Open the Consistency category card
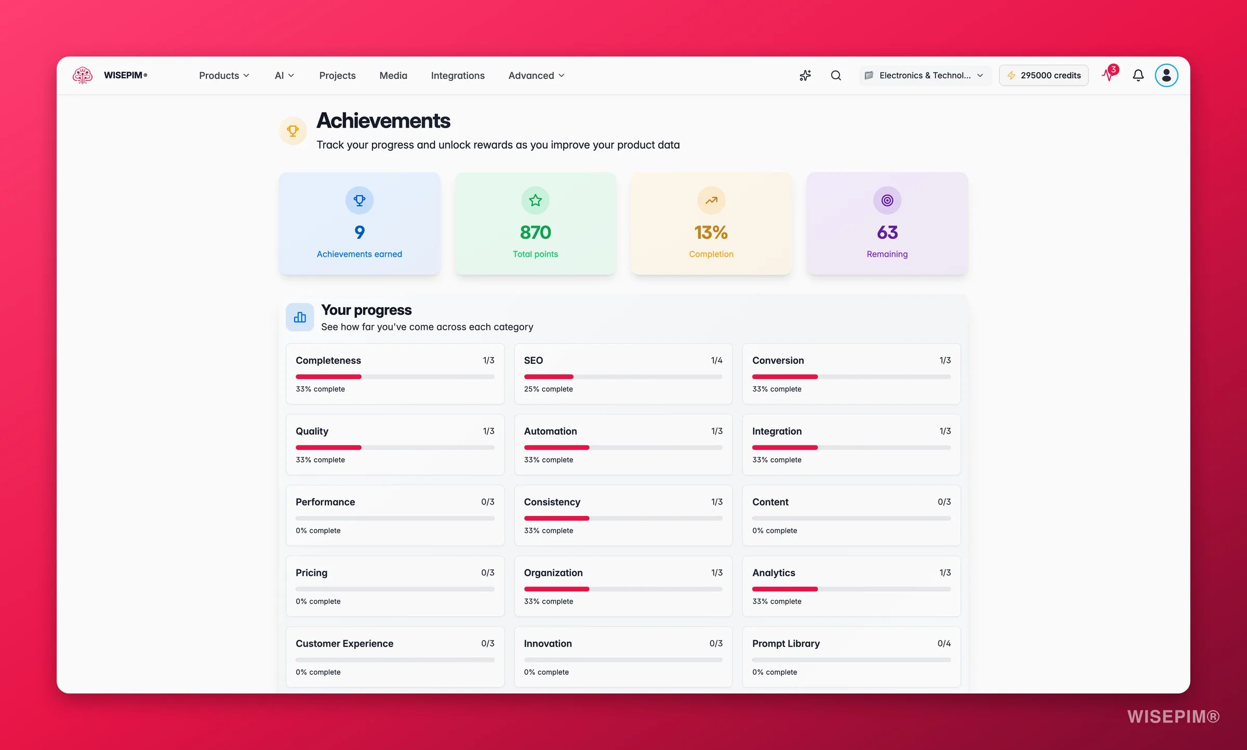The width and height of the screenshot is (1247, 750). coord(623,515)
